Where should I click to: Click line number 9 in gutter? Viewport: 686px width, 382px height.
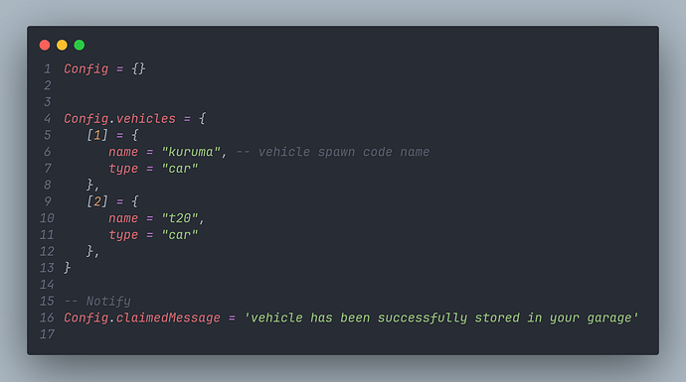(48, 201)
